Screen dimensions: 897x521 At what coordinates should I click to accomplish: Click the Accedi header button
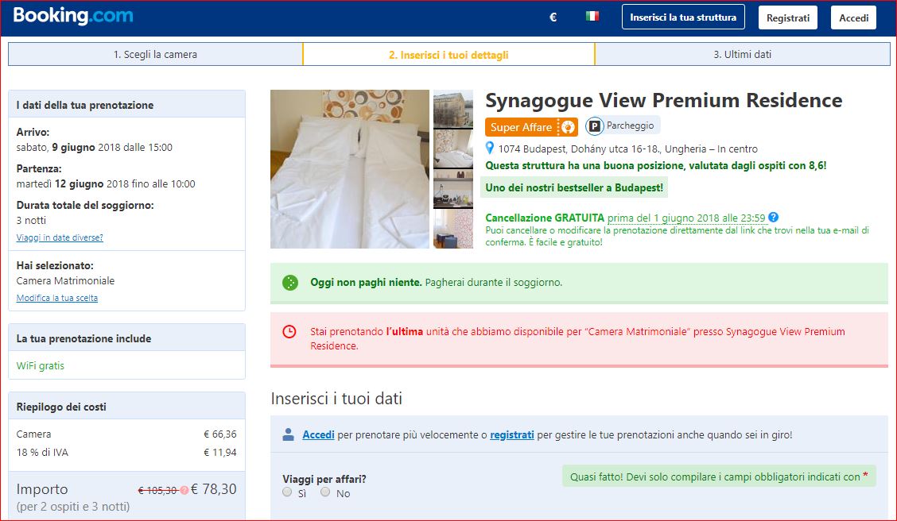(x=853, y=17)
